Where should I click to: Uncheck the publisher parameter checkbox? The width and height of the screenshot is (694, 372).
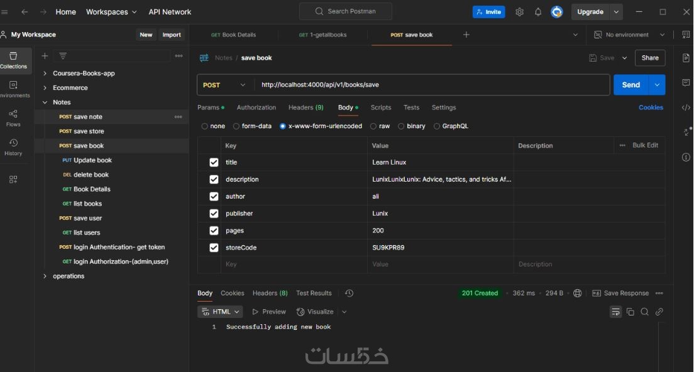tap(214, 213)
